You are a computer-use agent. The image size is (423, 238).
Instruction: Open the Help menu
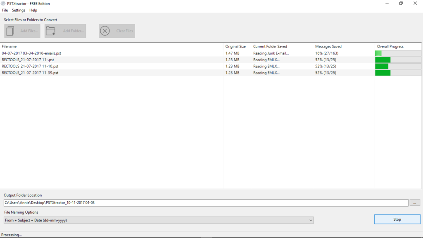pos(33,10)
